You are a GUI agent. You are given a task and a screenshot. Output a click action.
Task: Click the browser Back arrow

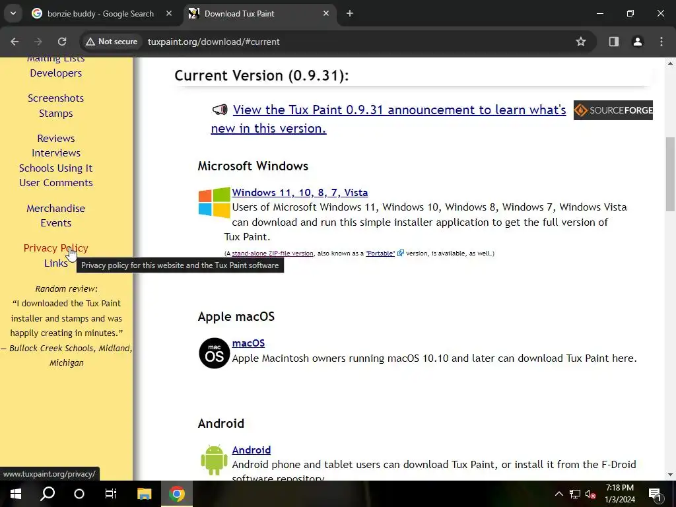coord(15,42)
